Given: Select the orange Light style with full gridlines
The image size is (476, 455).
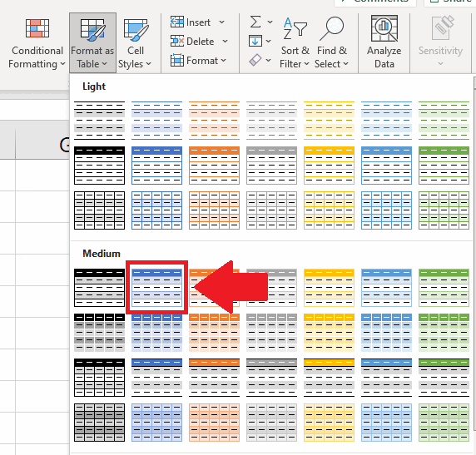Looking at the screenshot, I should point(214,210).
